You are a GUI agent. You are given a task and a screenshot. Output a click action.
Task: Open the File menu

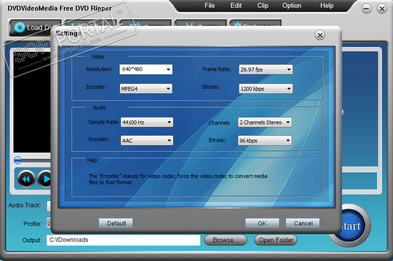coord(209,5)
